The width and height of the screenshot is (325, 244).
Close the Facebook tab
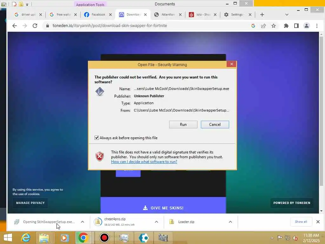coord(110,15)
